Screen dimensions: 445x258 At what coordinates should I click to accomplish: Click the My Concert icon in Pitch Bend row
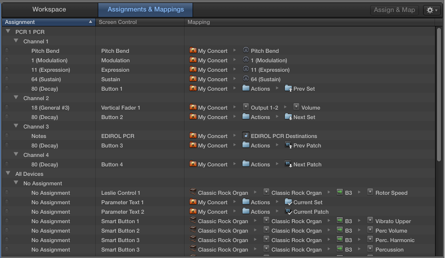point(193,50)
